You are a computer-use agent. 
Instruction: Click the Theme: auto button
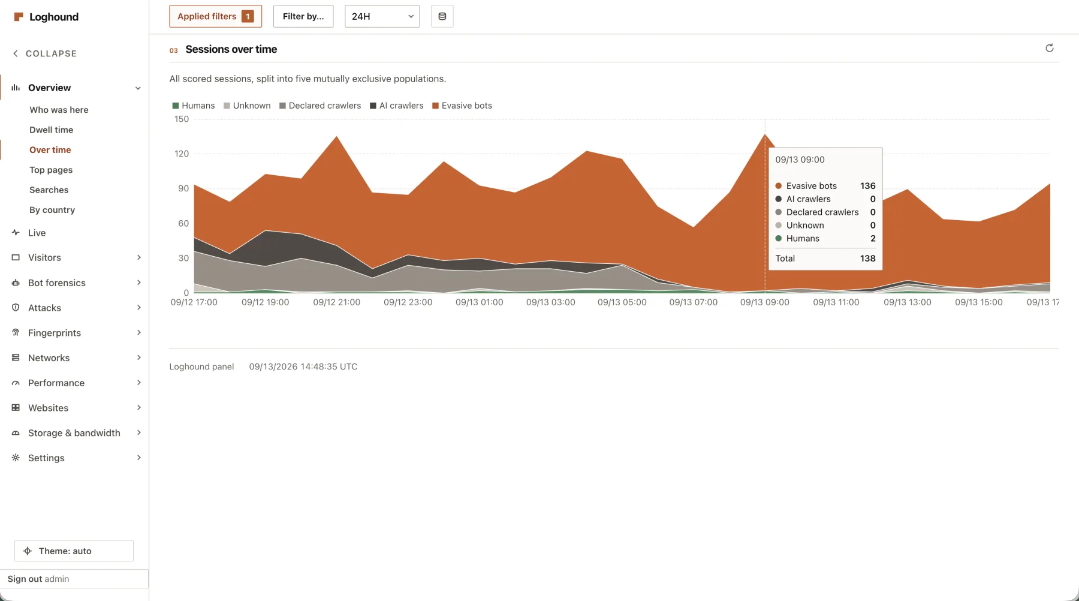[74, 551]
